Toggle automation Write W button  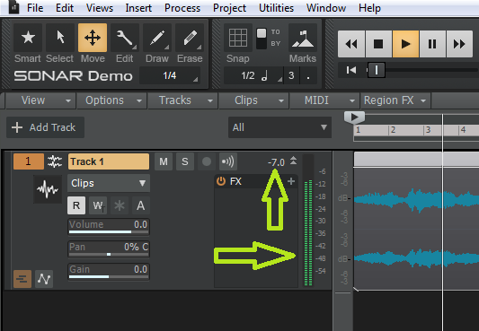98,205
